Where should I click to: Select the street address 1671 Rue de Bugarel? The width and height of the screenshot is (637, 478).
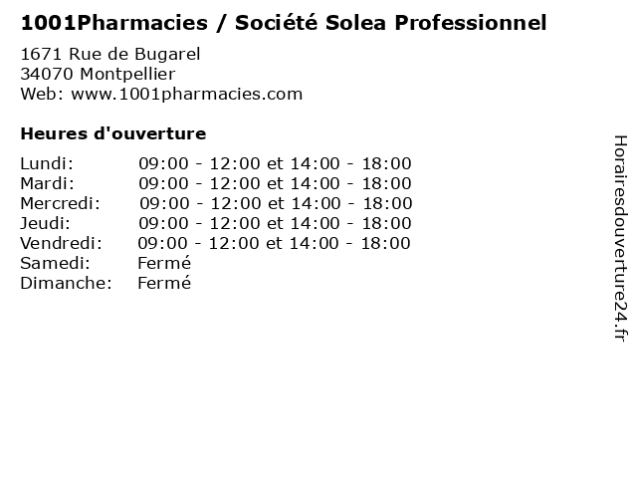tap(110, 54)
